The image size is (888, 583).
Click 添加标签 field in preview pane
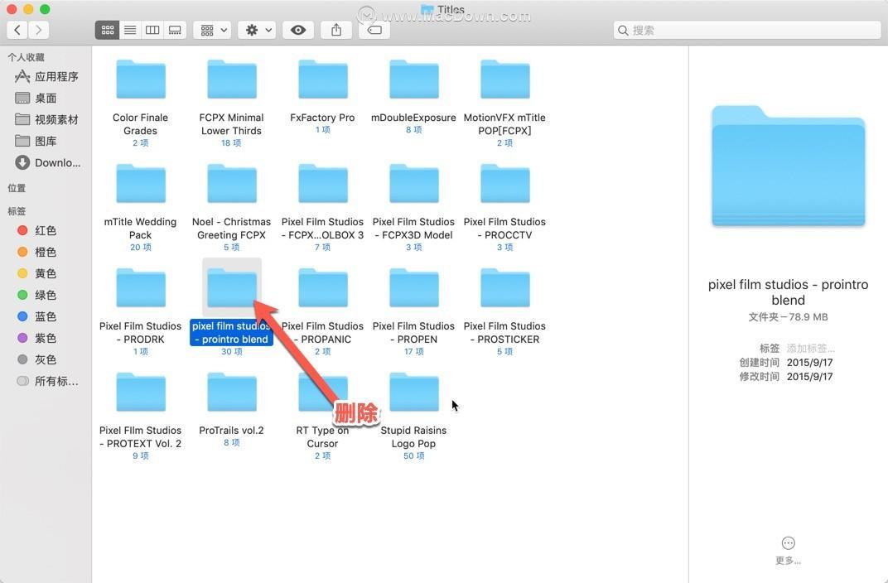(810, 348)
